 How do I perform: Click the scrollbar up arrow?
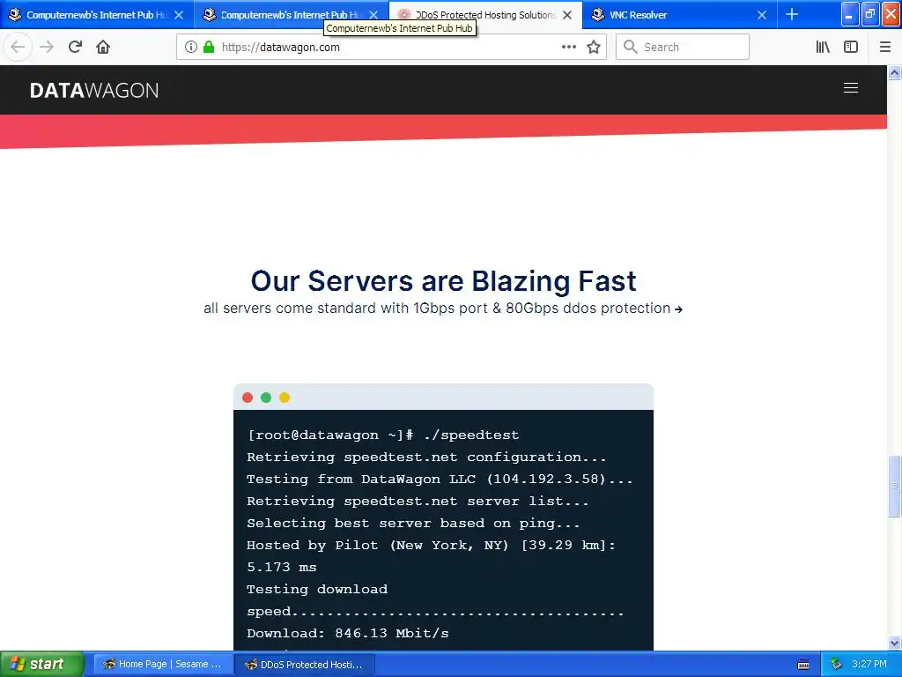[x=894, y=72]
